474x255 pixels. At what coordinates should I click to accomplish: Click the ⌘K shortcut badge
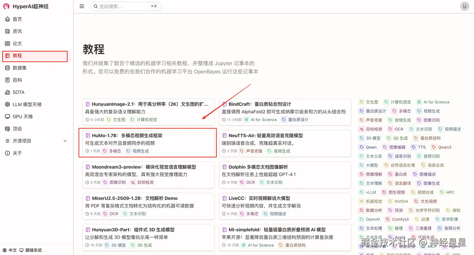154,6
